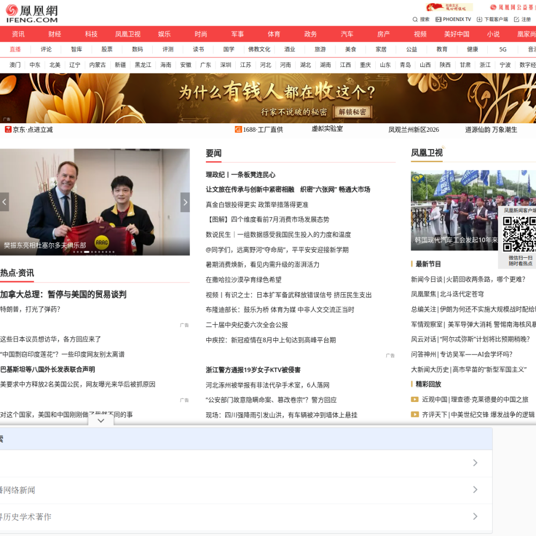Image resolution: width=536 pixels, height=536 pixels.
Task: Open the 浙江警方通报19岁女子KTV被侵害 article
Action: pos(253,369)
